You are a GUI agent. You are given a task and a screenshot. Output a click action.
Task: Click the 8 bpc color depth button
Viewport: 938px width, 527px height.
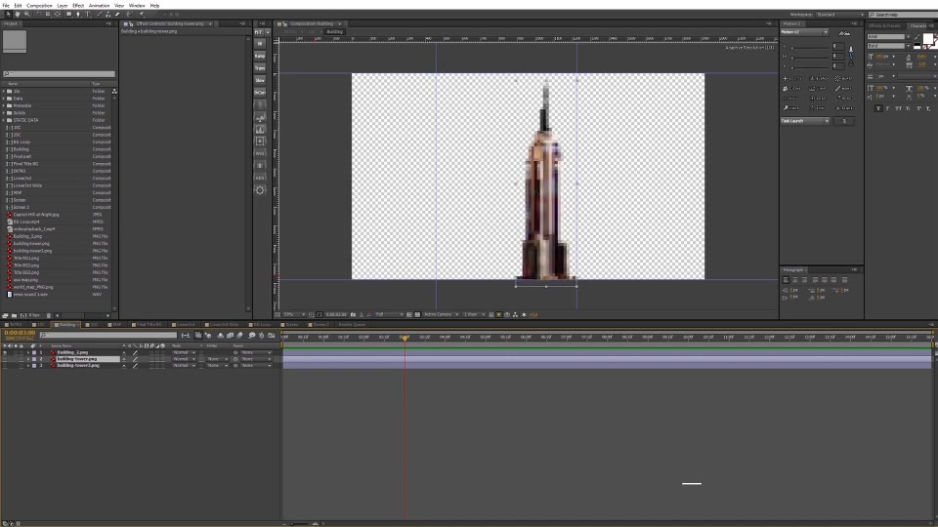[34, 315]
